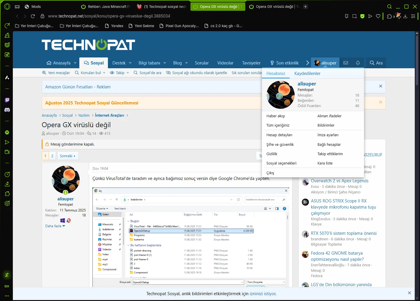Open the Technopat notifications bell icon
420x301 pixels.
coord(358,63)
